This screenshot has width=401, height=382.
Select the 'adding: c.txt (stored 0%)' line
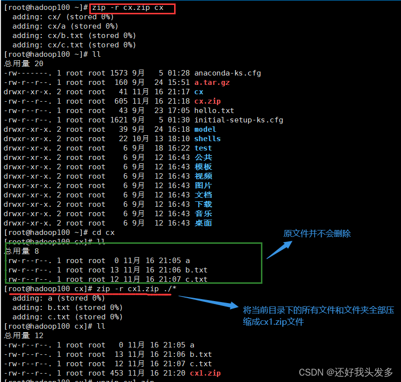click(x=68, y=317)
